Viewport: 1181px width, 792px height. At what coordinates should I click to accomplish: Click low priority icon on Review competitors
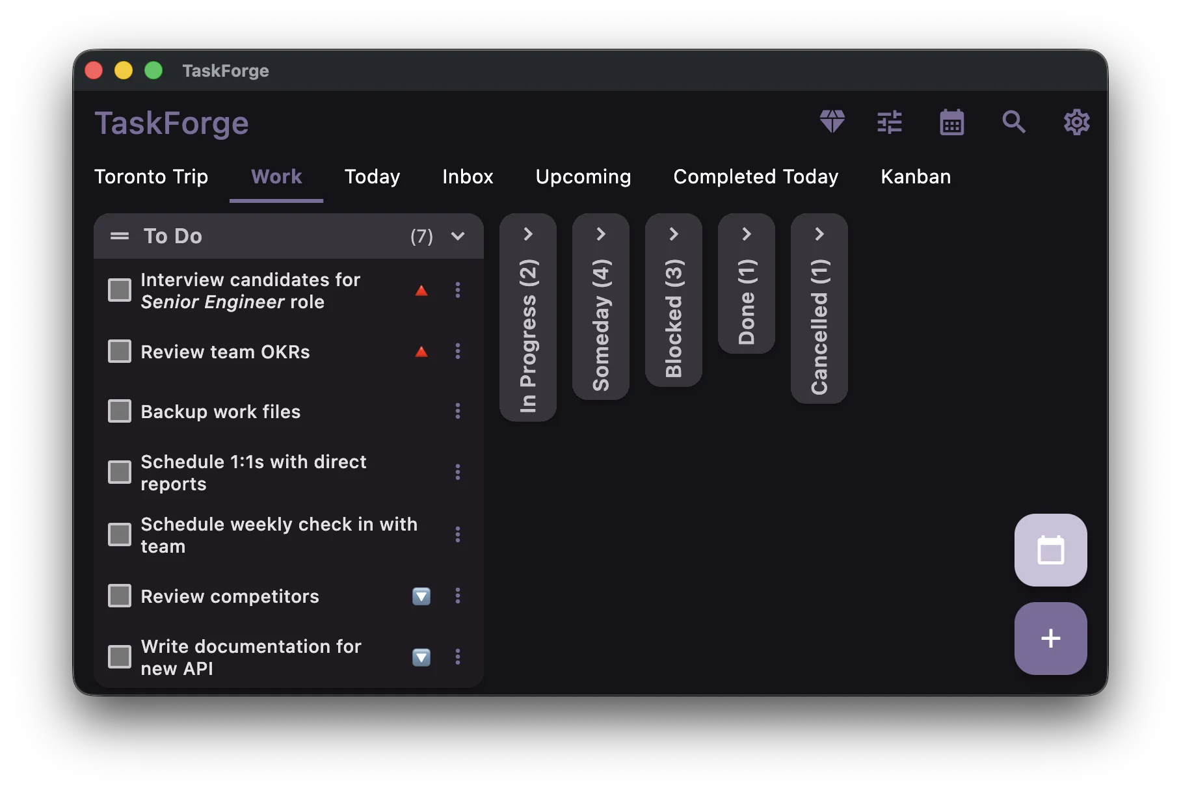[x=421, y=596]
